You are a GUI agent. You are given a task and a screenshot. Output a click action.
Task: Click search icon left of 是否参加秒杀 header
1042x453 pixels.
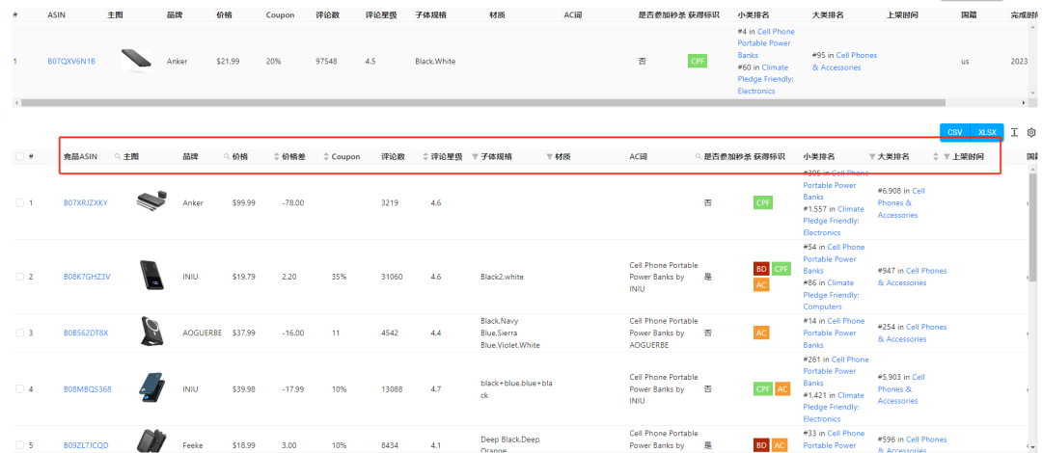[699, 157]
